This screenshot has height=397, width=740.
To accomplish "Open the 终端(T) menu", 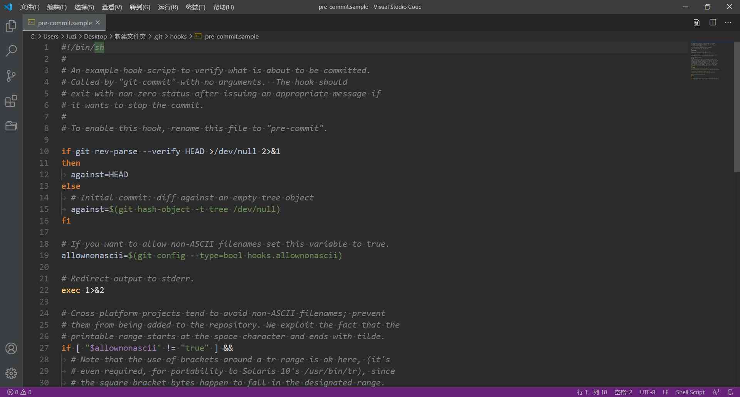I will point(195,7).
